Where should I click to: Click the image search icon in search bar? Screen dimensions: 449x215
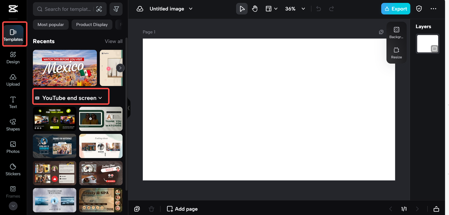tap(99, 9)
